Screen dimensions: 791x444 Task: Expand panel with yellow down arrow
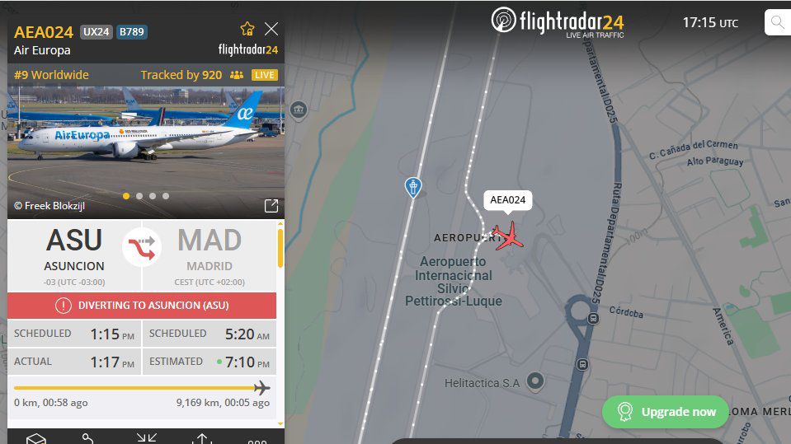[x=280, y=423]
